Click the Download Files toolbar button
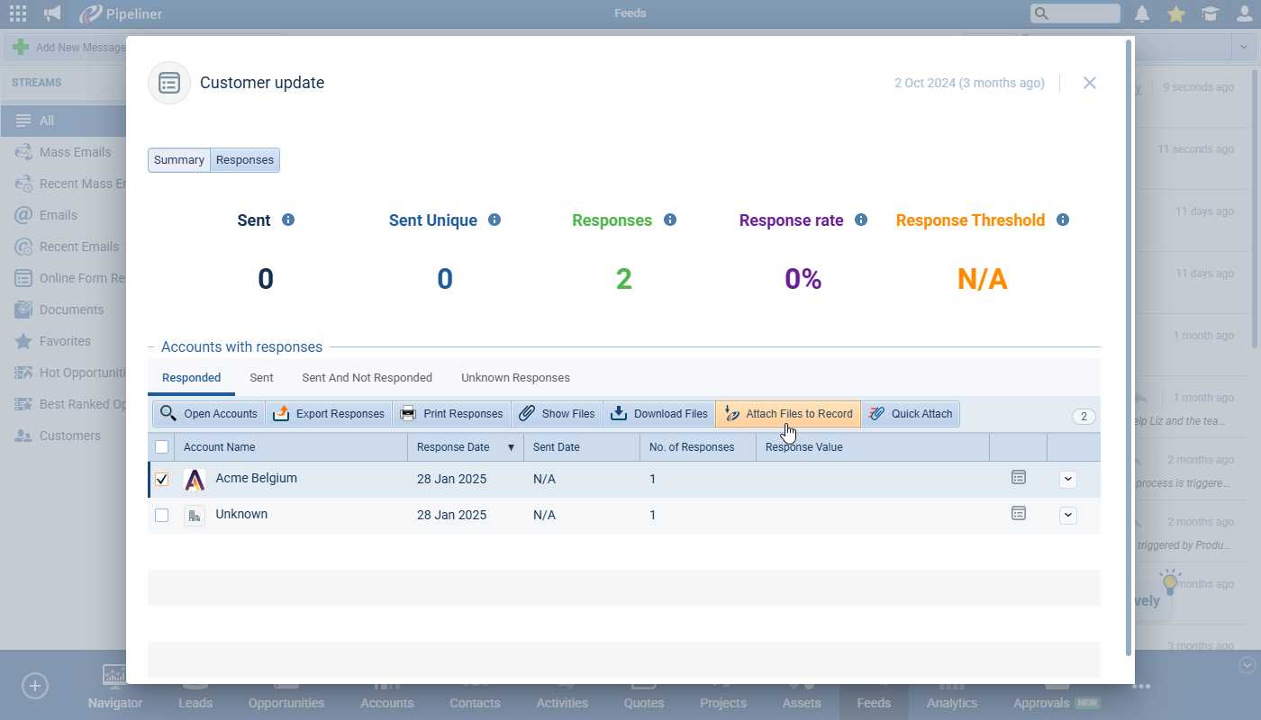 point(659,414)
